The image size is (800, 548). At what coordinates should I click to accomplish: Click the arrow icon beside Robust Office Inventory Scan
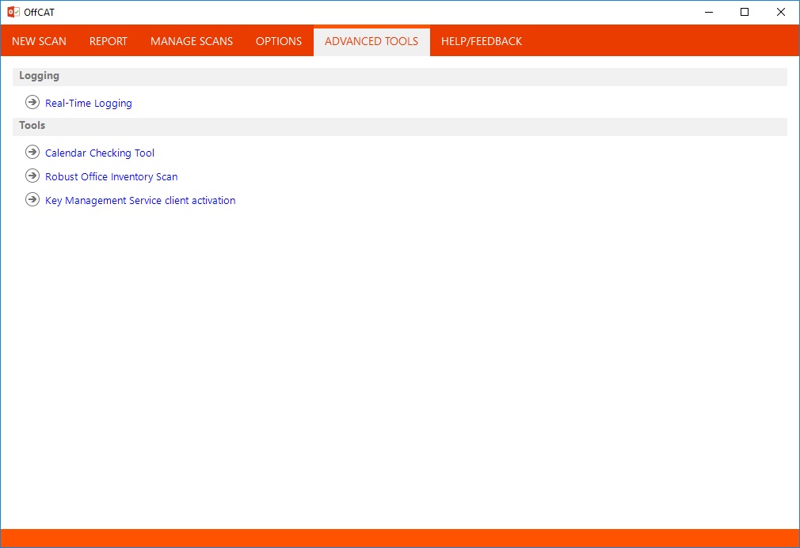tap(32, 176)
